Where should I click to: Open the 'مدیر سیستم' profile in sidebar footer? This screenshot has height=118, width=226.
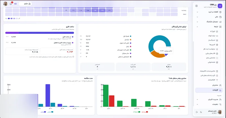pyautogui.click(x=214, y=112)
